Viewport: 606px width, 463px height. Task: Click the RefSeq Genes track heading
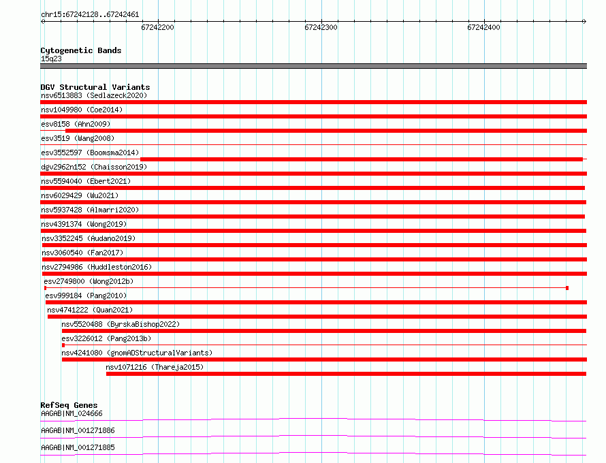click(69, 405)
